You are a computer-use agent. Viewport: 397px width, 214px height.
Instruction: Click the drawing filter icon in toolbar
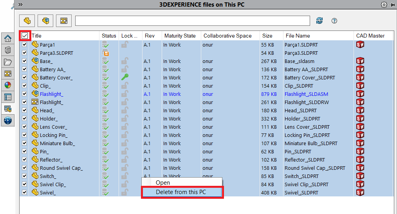pos(63,20)
